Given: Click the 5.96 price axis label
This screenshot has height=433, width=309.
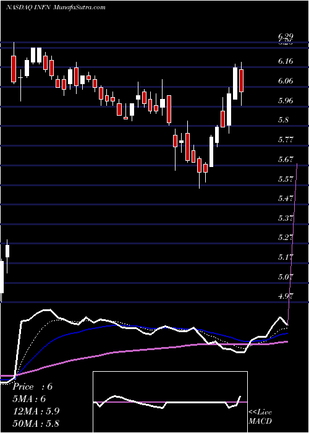Looking at the screenshot, I should click(286, 100).
